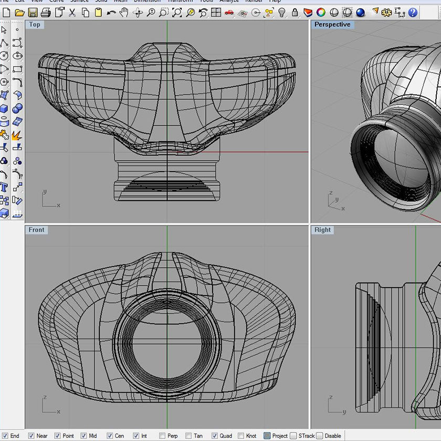Open the Perspective viewport title menu
The width and height of the screenshot is (441, 441).
pyautogui.click(x=332, y=25)
